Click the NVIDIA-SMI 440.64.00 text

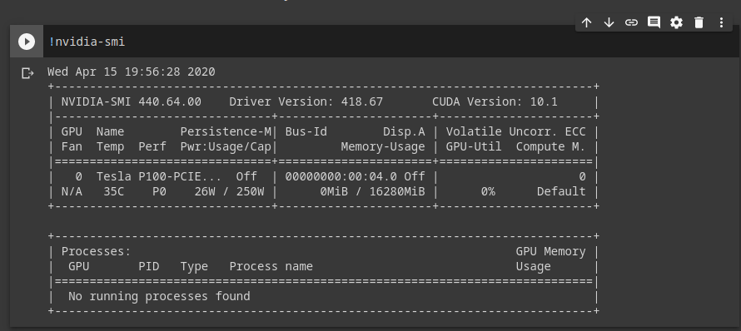pyautogui.click(x=132, y=101)
